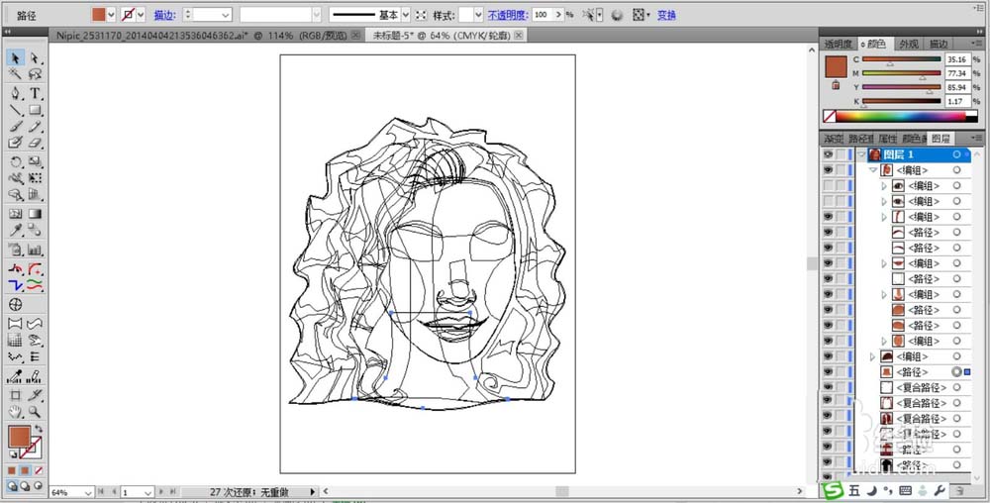
Task: Expand the first eye 编组 sublayer
Action: (884, 185)
